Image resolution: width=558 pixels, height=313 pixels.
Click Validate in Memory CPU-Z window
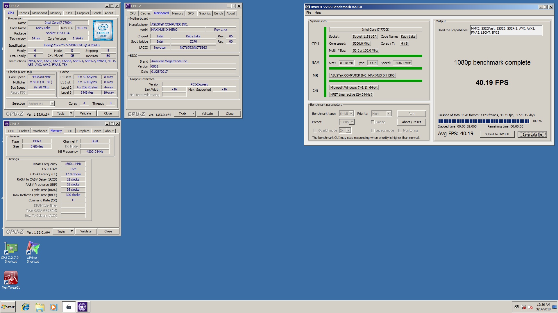click(86, 231)
